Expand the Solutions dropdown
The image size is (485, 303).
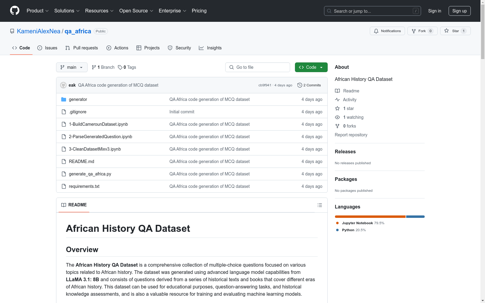click(x=67, y=11)
